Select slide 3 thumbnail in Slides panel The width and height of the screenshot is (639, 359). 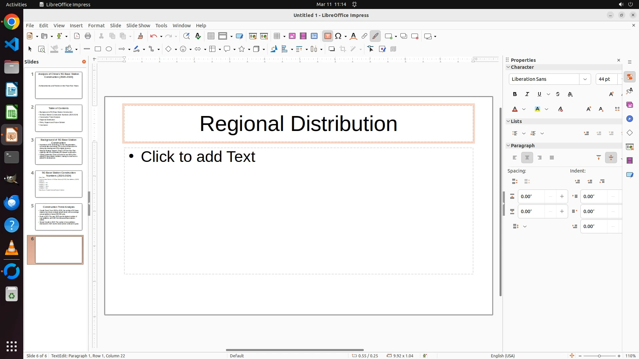pos(59,151)
